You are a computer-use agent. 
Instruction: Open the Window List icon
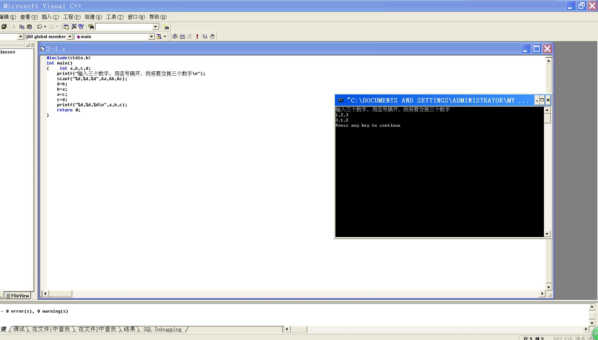pyautogui.click(x=81, y=27)
